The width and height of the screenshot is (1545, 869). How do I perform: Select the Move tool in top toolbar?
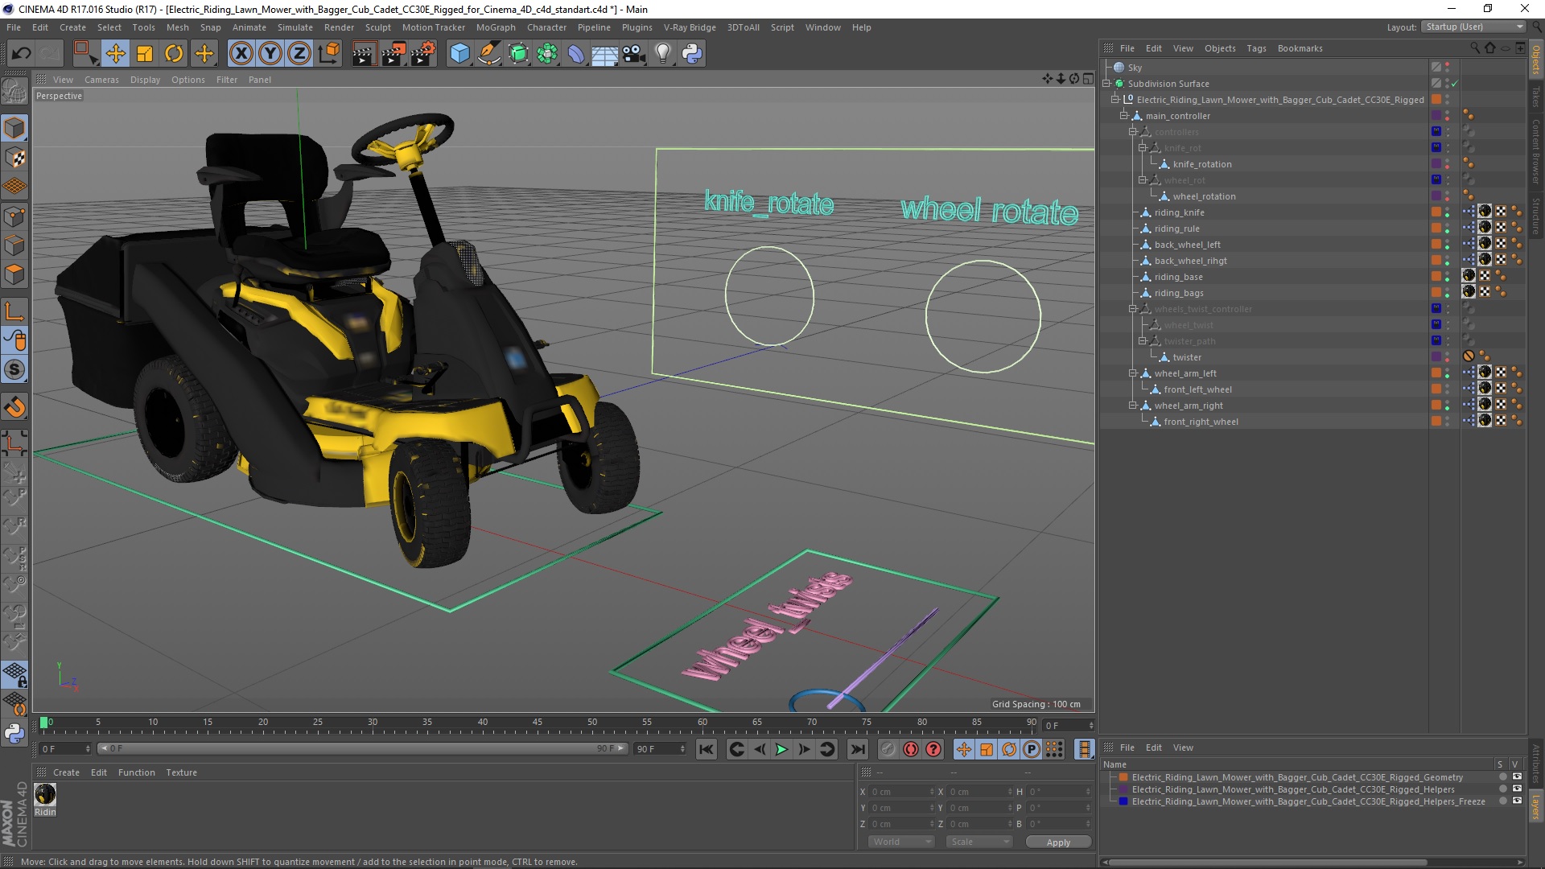click(x=115, y=54)
